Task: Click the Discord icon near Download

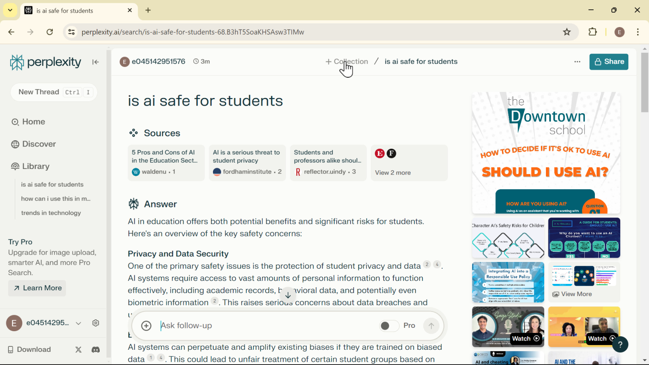Action: (x=95, y=350)
